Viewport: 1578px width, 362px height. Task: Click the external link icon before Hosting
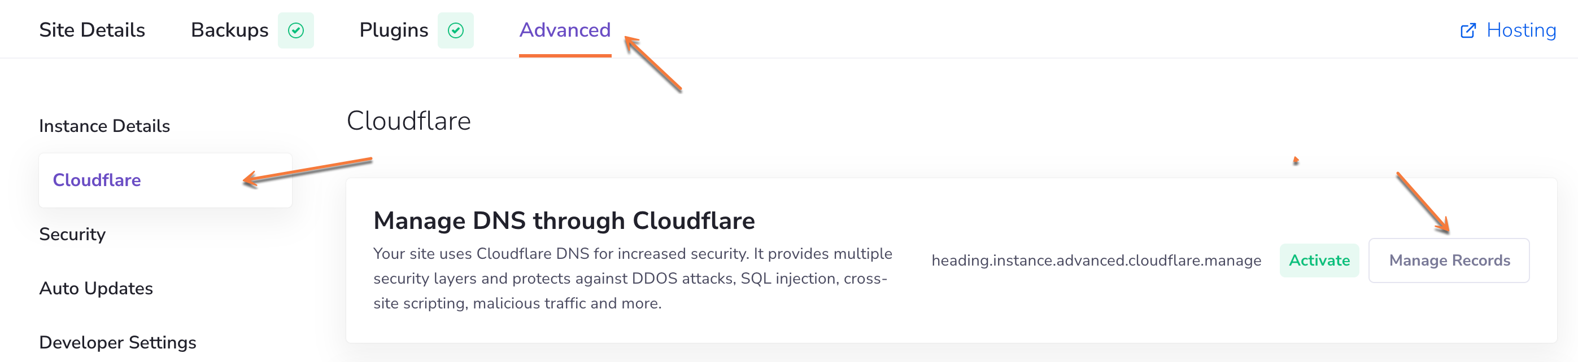tap(1468, 30)
